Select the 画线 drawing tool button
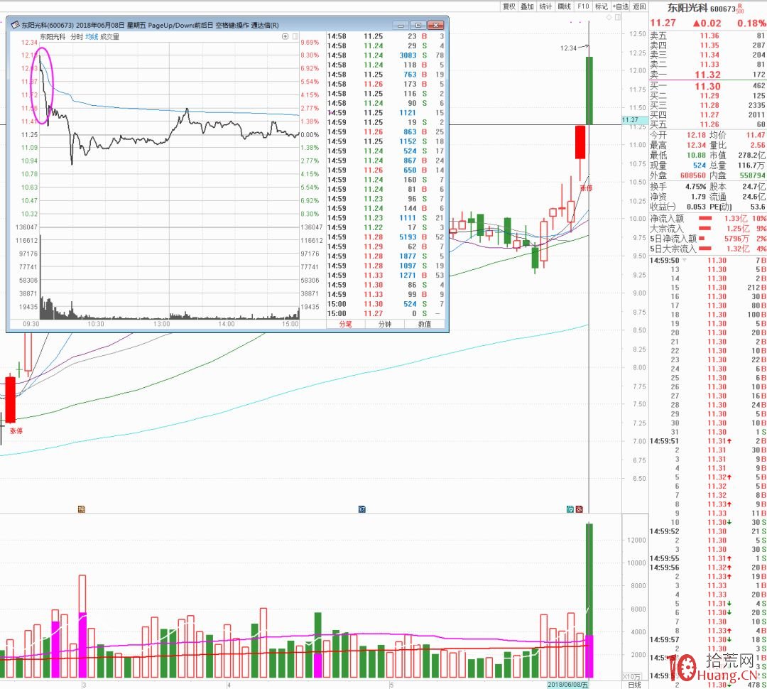This screenshot has height=689, width=767. point(564,6)
